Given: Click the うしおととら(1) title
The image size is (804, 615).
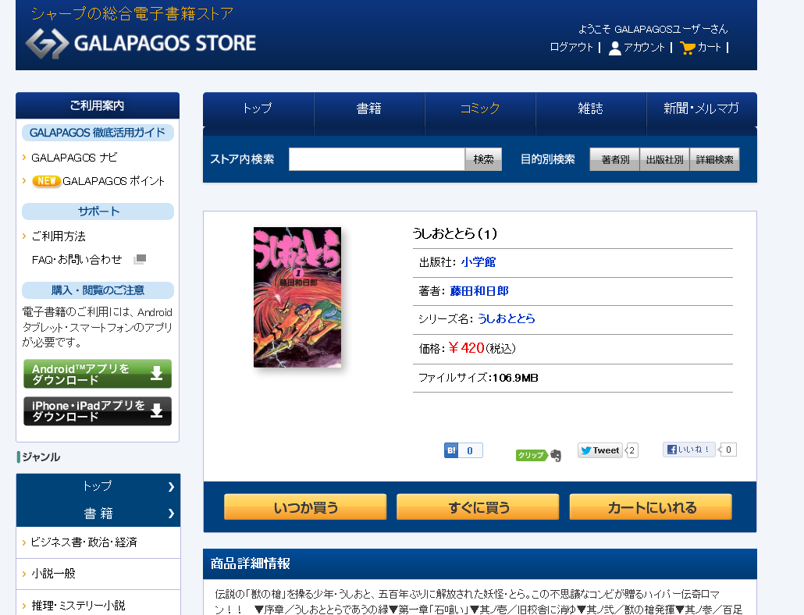Looking at the screenshot, I should pos(455,233).
